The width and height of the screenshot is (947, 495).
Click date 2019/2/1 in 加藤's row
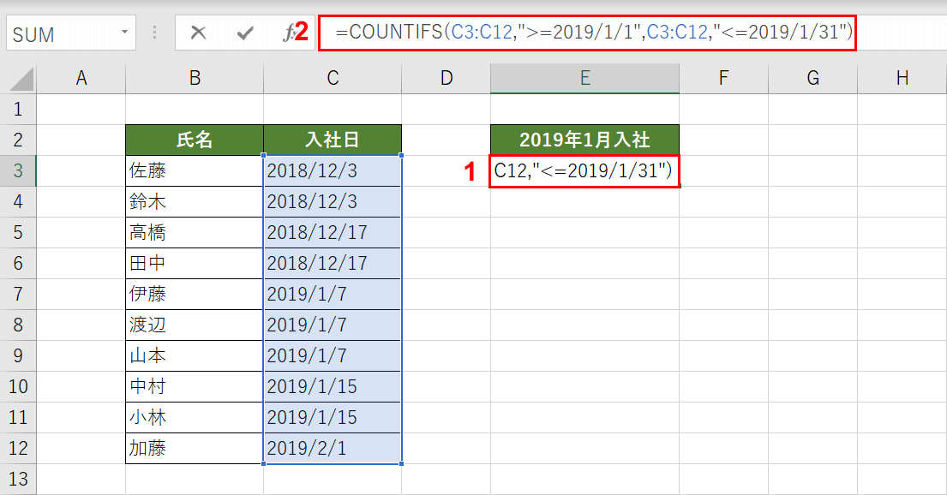click(333, 448)
